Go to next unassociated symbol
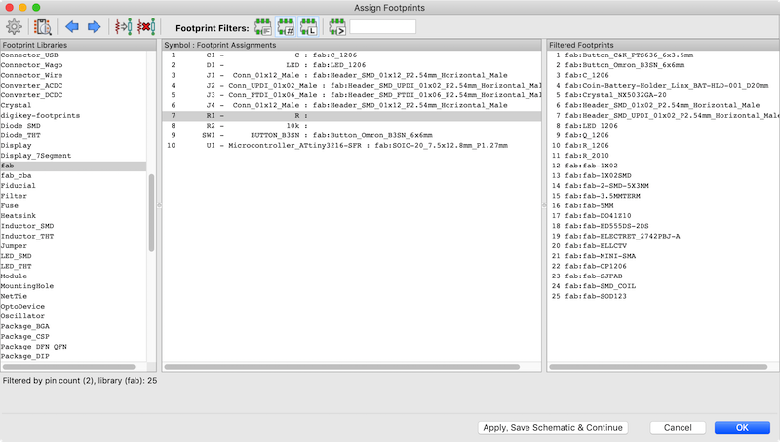Image resolution: width=780 pixels, height=442 pixels. (x=94, y=27)
